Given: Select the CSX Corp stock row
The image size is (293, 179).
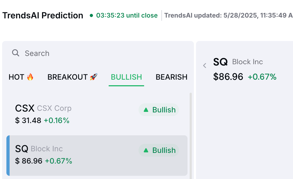Looking at the screenshot, I should click(97, 114).
